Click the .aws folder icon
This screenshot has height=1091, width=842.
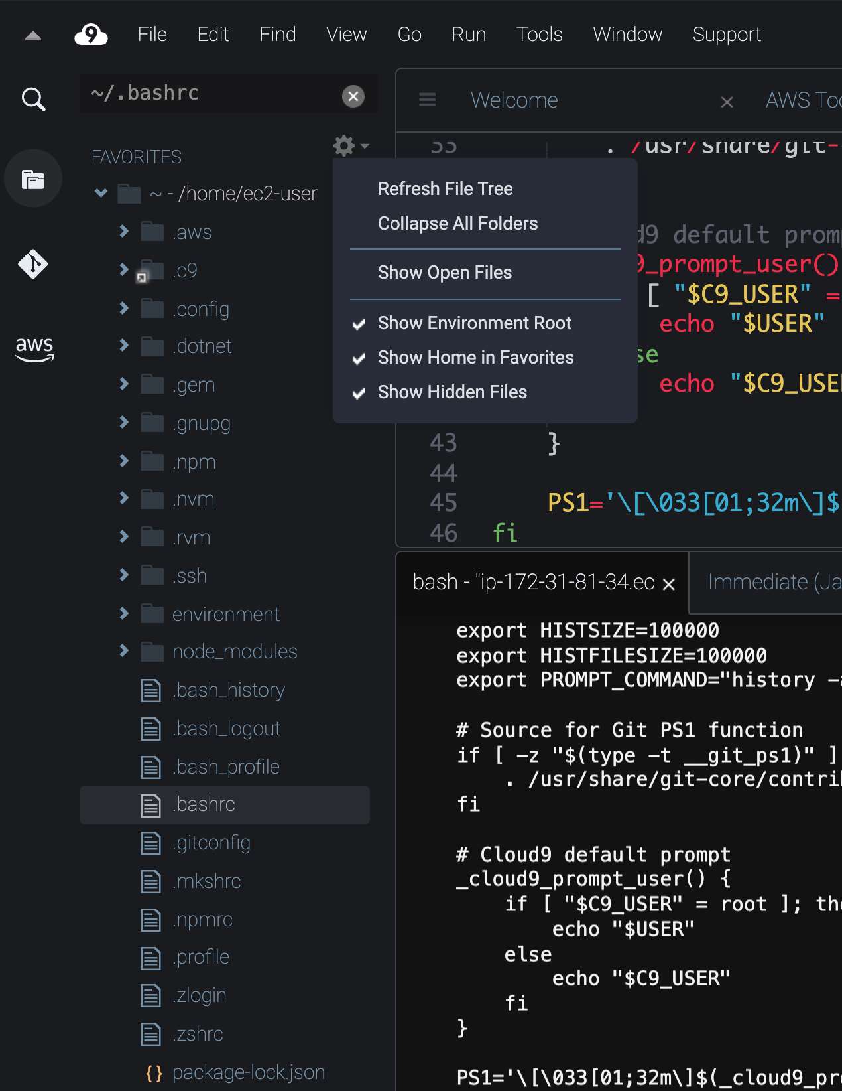[152, 232]
